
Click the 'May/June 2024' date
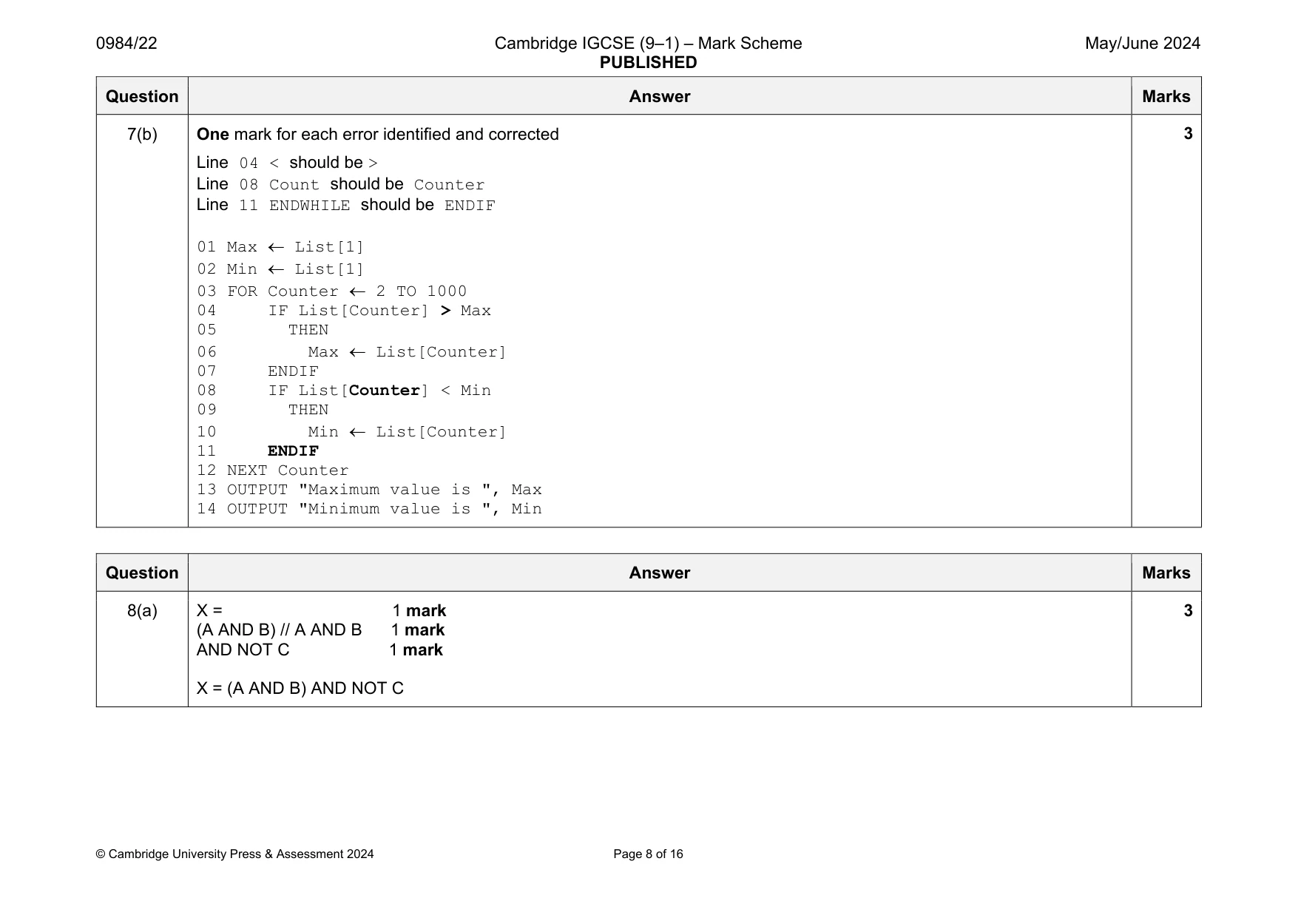pos(1142,44)
